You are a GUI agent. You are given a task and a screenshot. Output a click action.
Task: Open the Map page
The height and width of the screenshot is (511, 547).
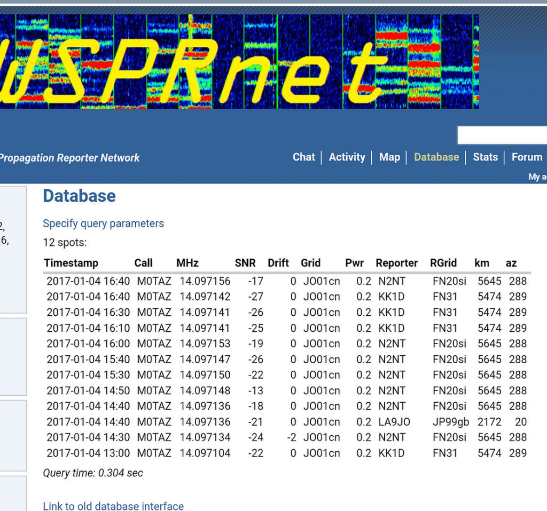click(x=389, y=157)
